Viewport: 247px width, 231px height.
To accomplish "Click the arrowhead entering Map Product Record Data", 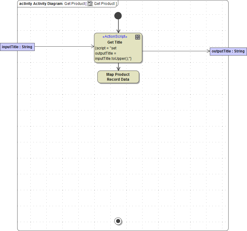I will [x=118, y=70].
